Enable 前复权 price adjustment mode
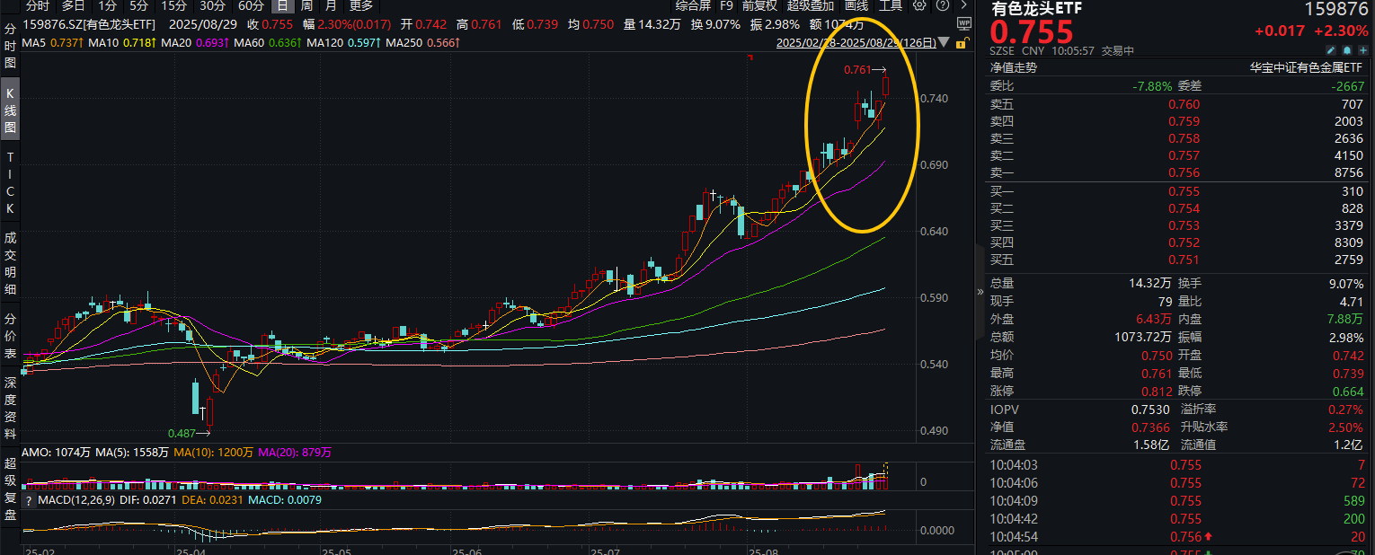The width and height of the screenshot is (1375, 555). coord(758,4)
